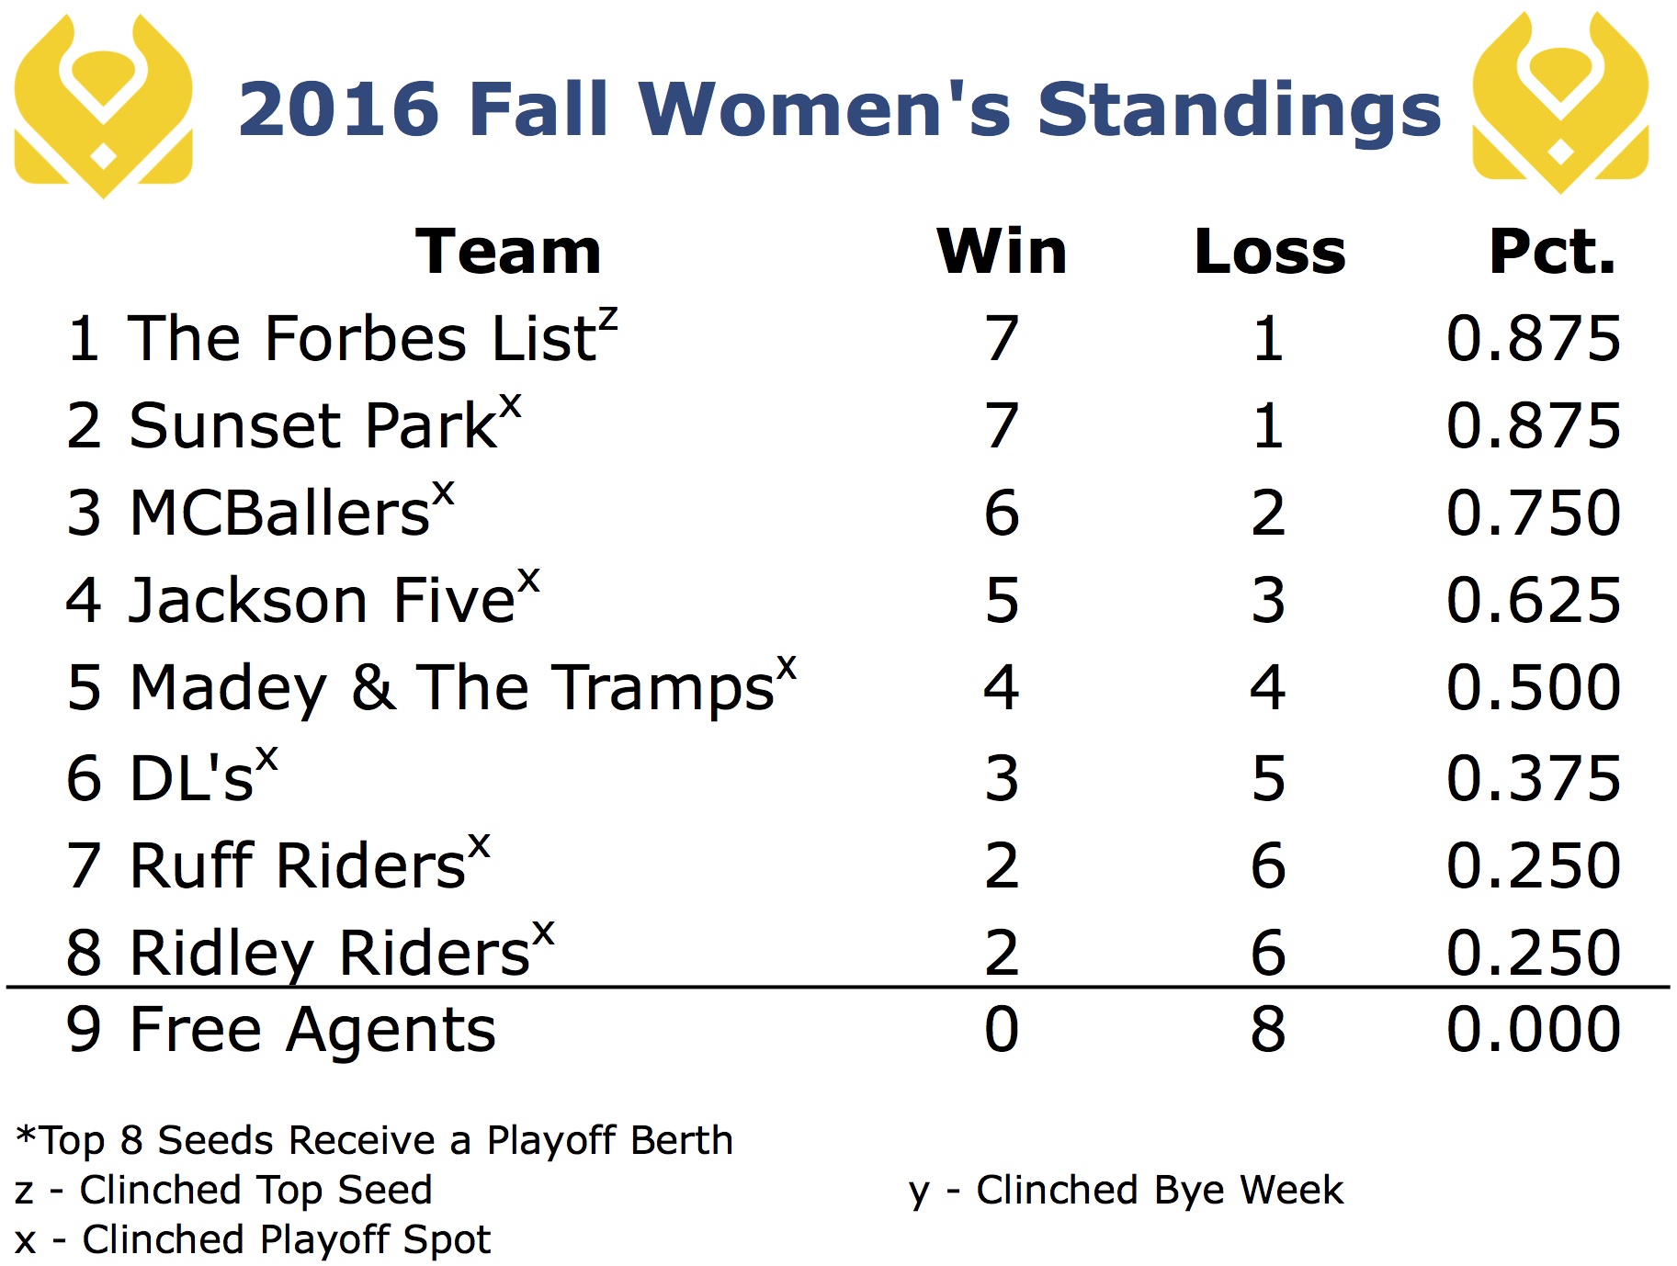The width and height of the screenshot is (1677, 1266).
Task: Click the x - Clinched Playoff Spot legend
Action: click(253, 1240)
